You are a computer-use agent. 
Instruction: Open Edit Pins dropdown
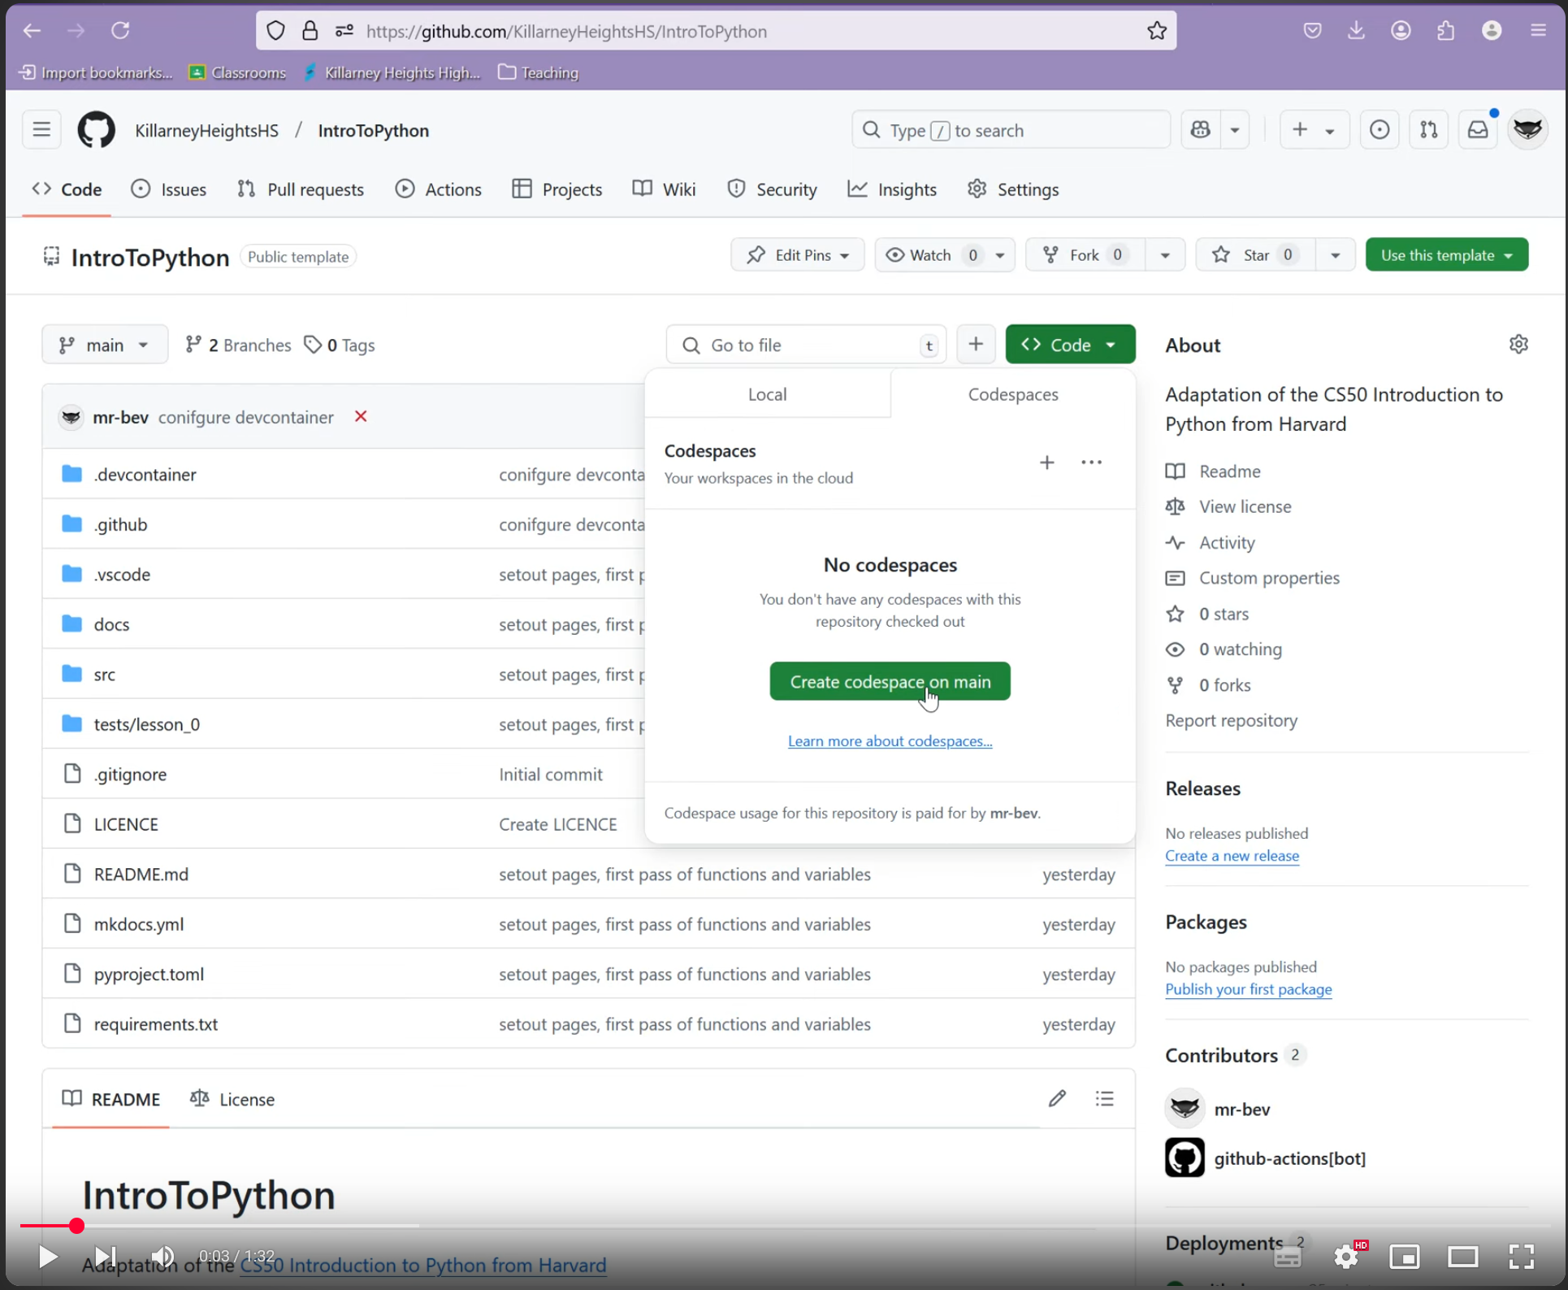(798, 255)
